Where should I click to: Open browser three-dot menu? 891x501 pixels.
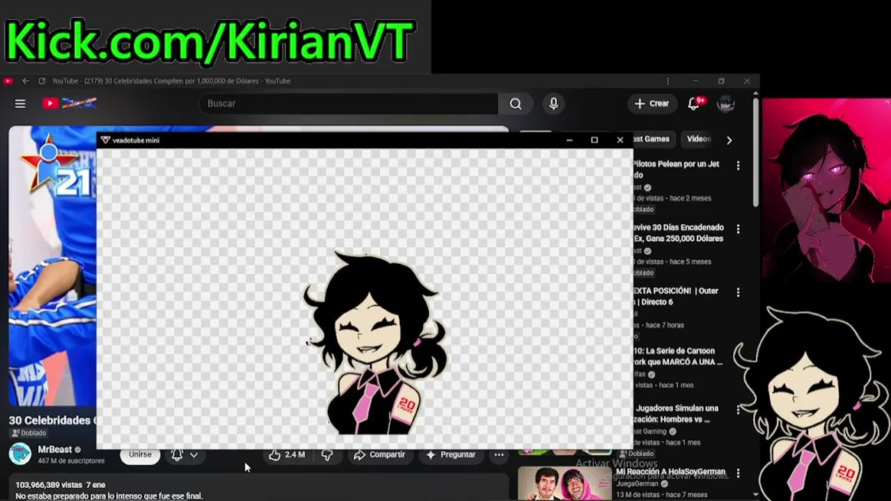click(668, 81)
